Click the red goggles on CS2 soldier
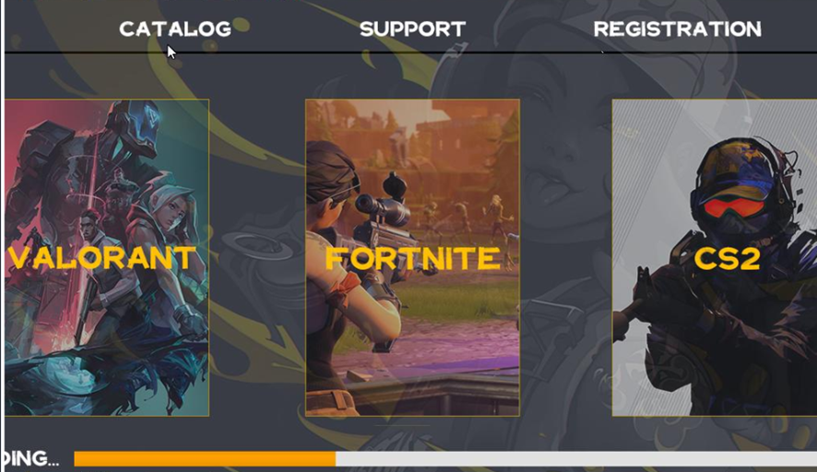The image size is (817, 472). [734, 208]
